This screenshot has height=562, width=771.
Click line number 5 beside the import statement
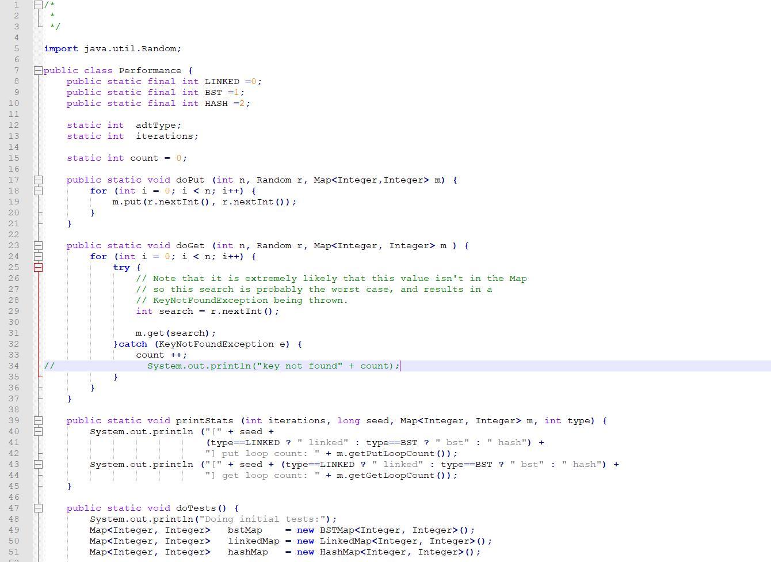[x=16, y=48]
